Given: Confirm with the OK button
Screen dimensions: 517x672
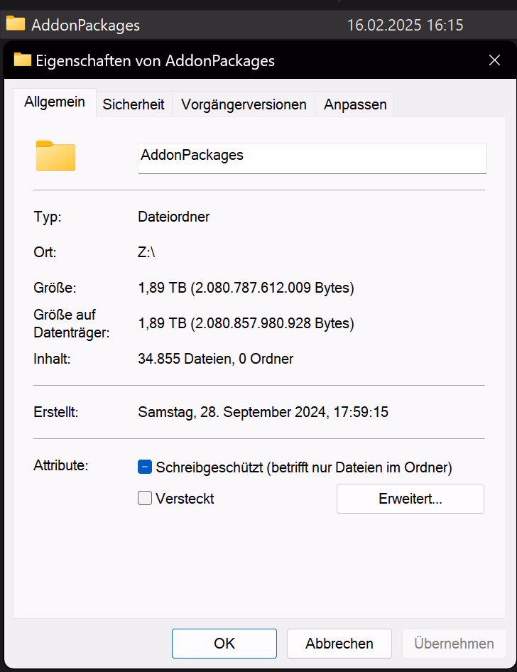Looking at the screenshot, I should click(x=224, y=644).
